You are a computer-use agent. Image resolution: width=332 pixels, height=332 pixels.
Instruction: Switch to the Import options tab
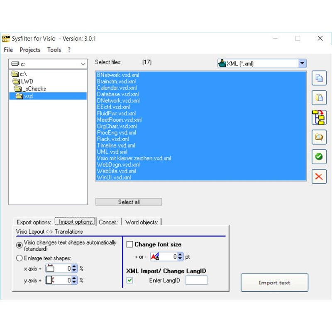tap(76, 222)
